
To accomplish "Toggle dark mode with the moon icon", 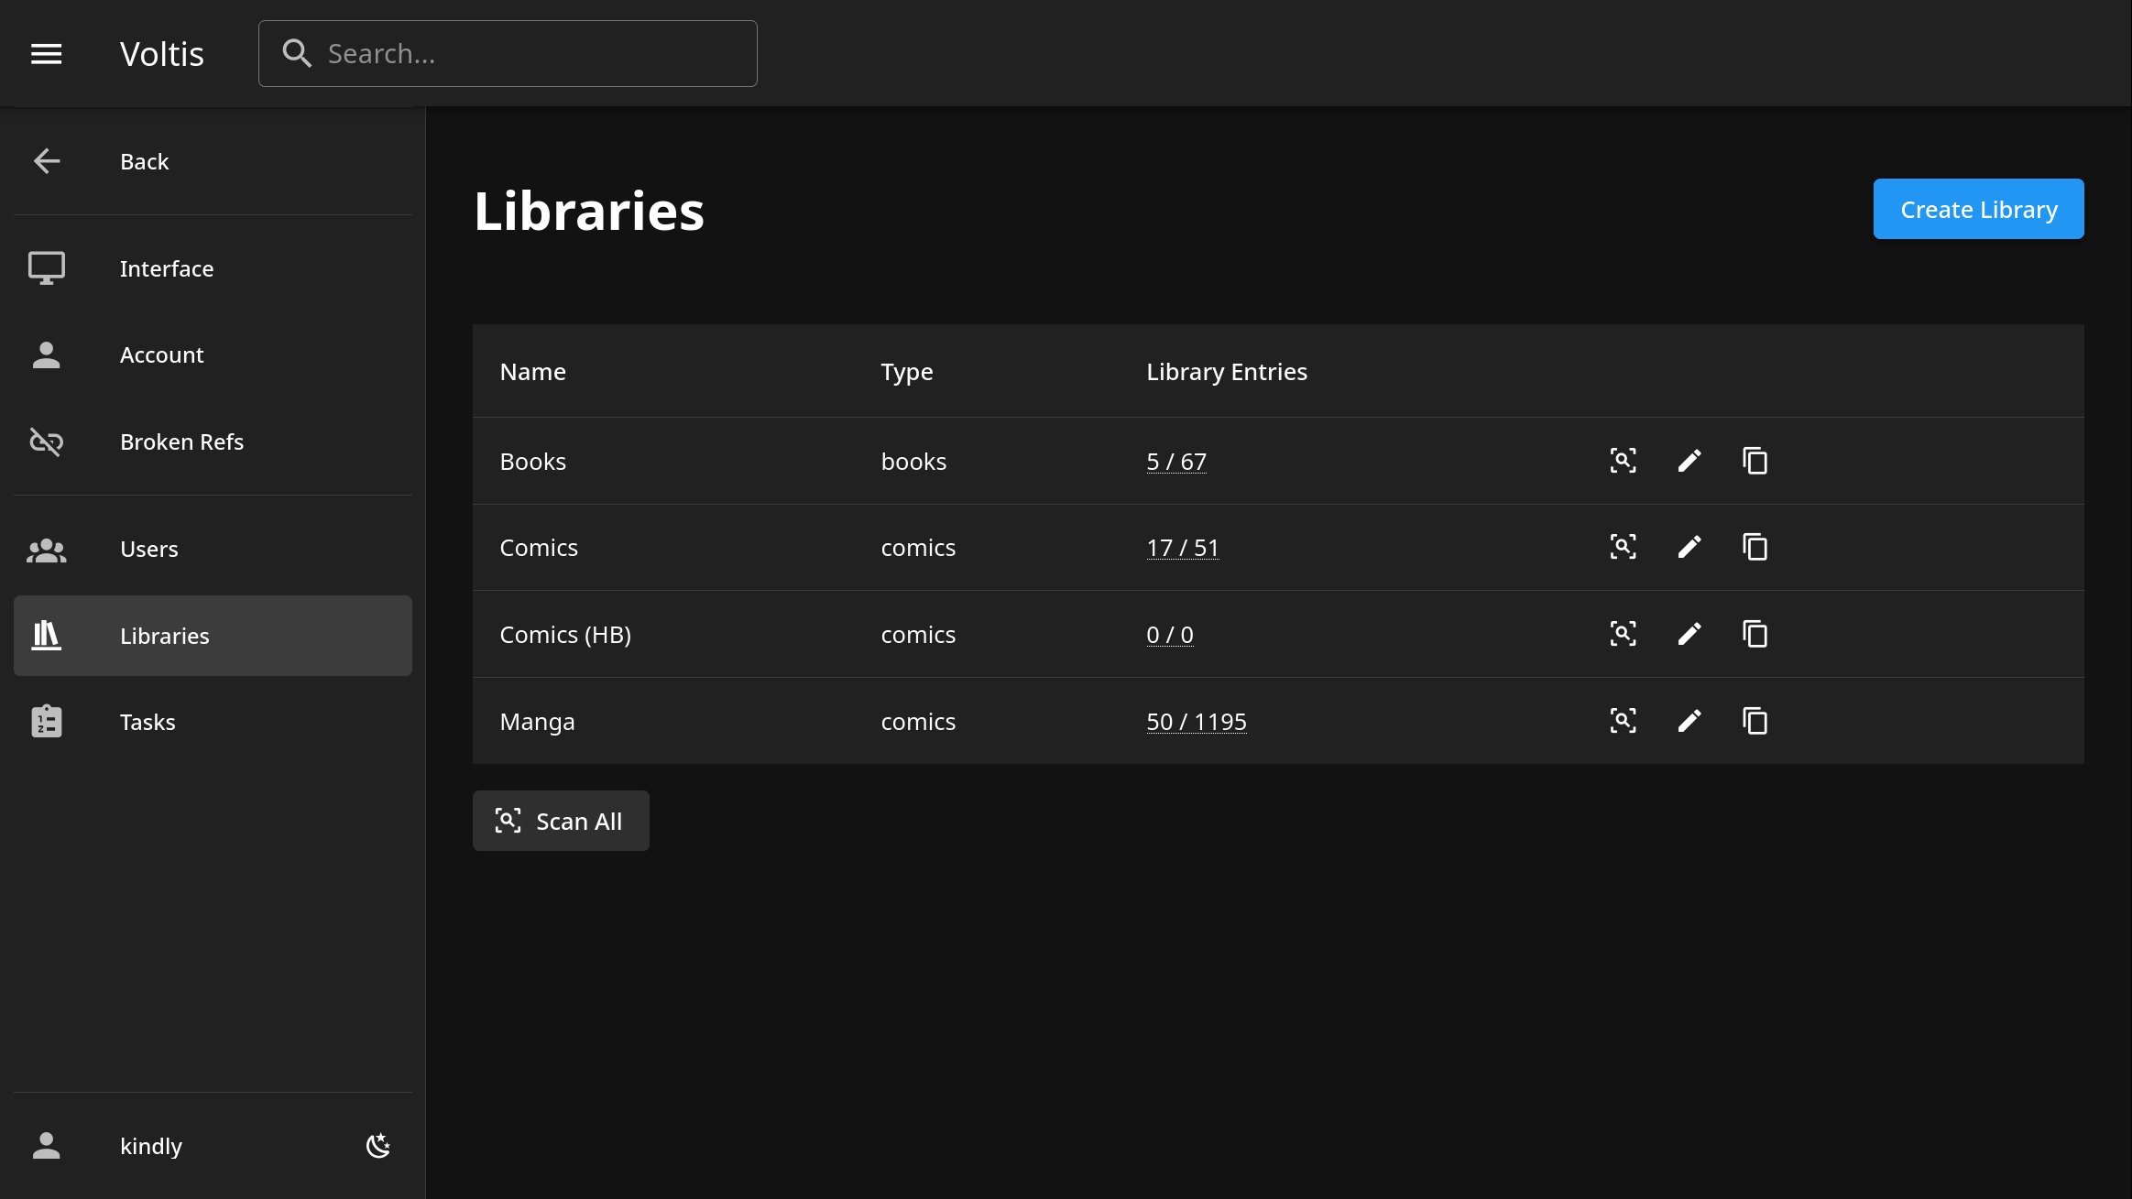I will pos(378,1145).
